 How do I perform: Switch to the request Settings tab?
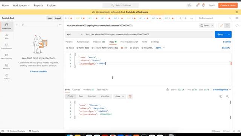click(155, 42)
